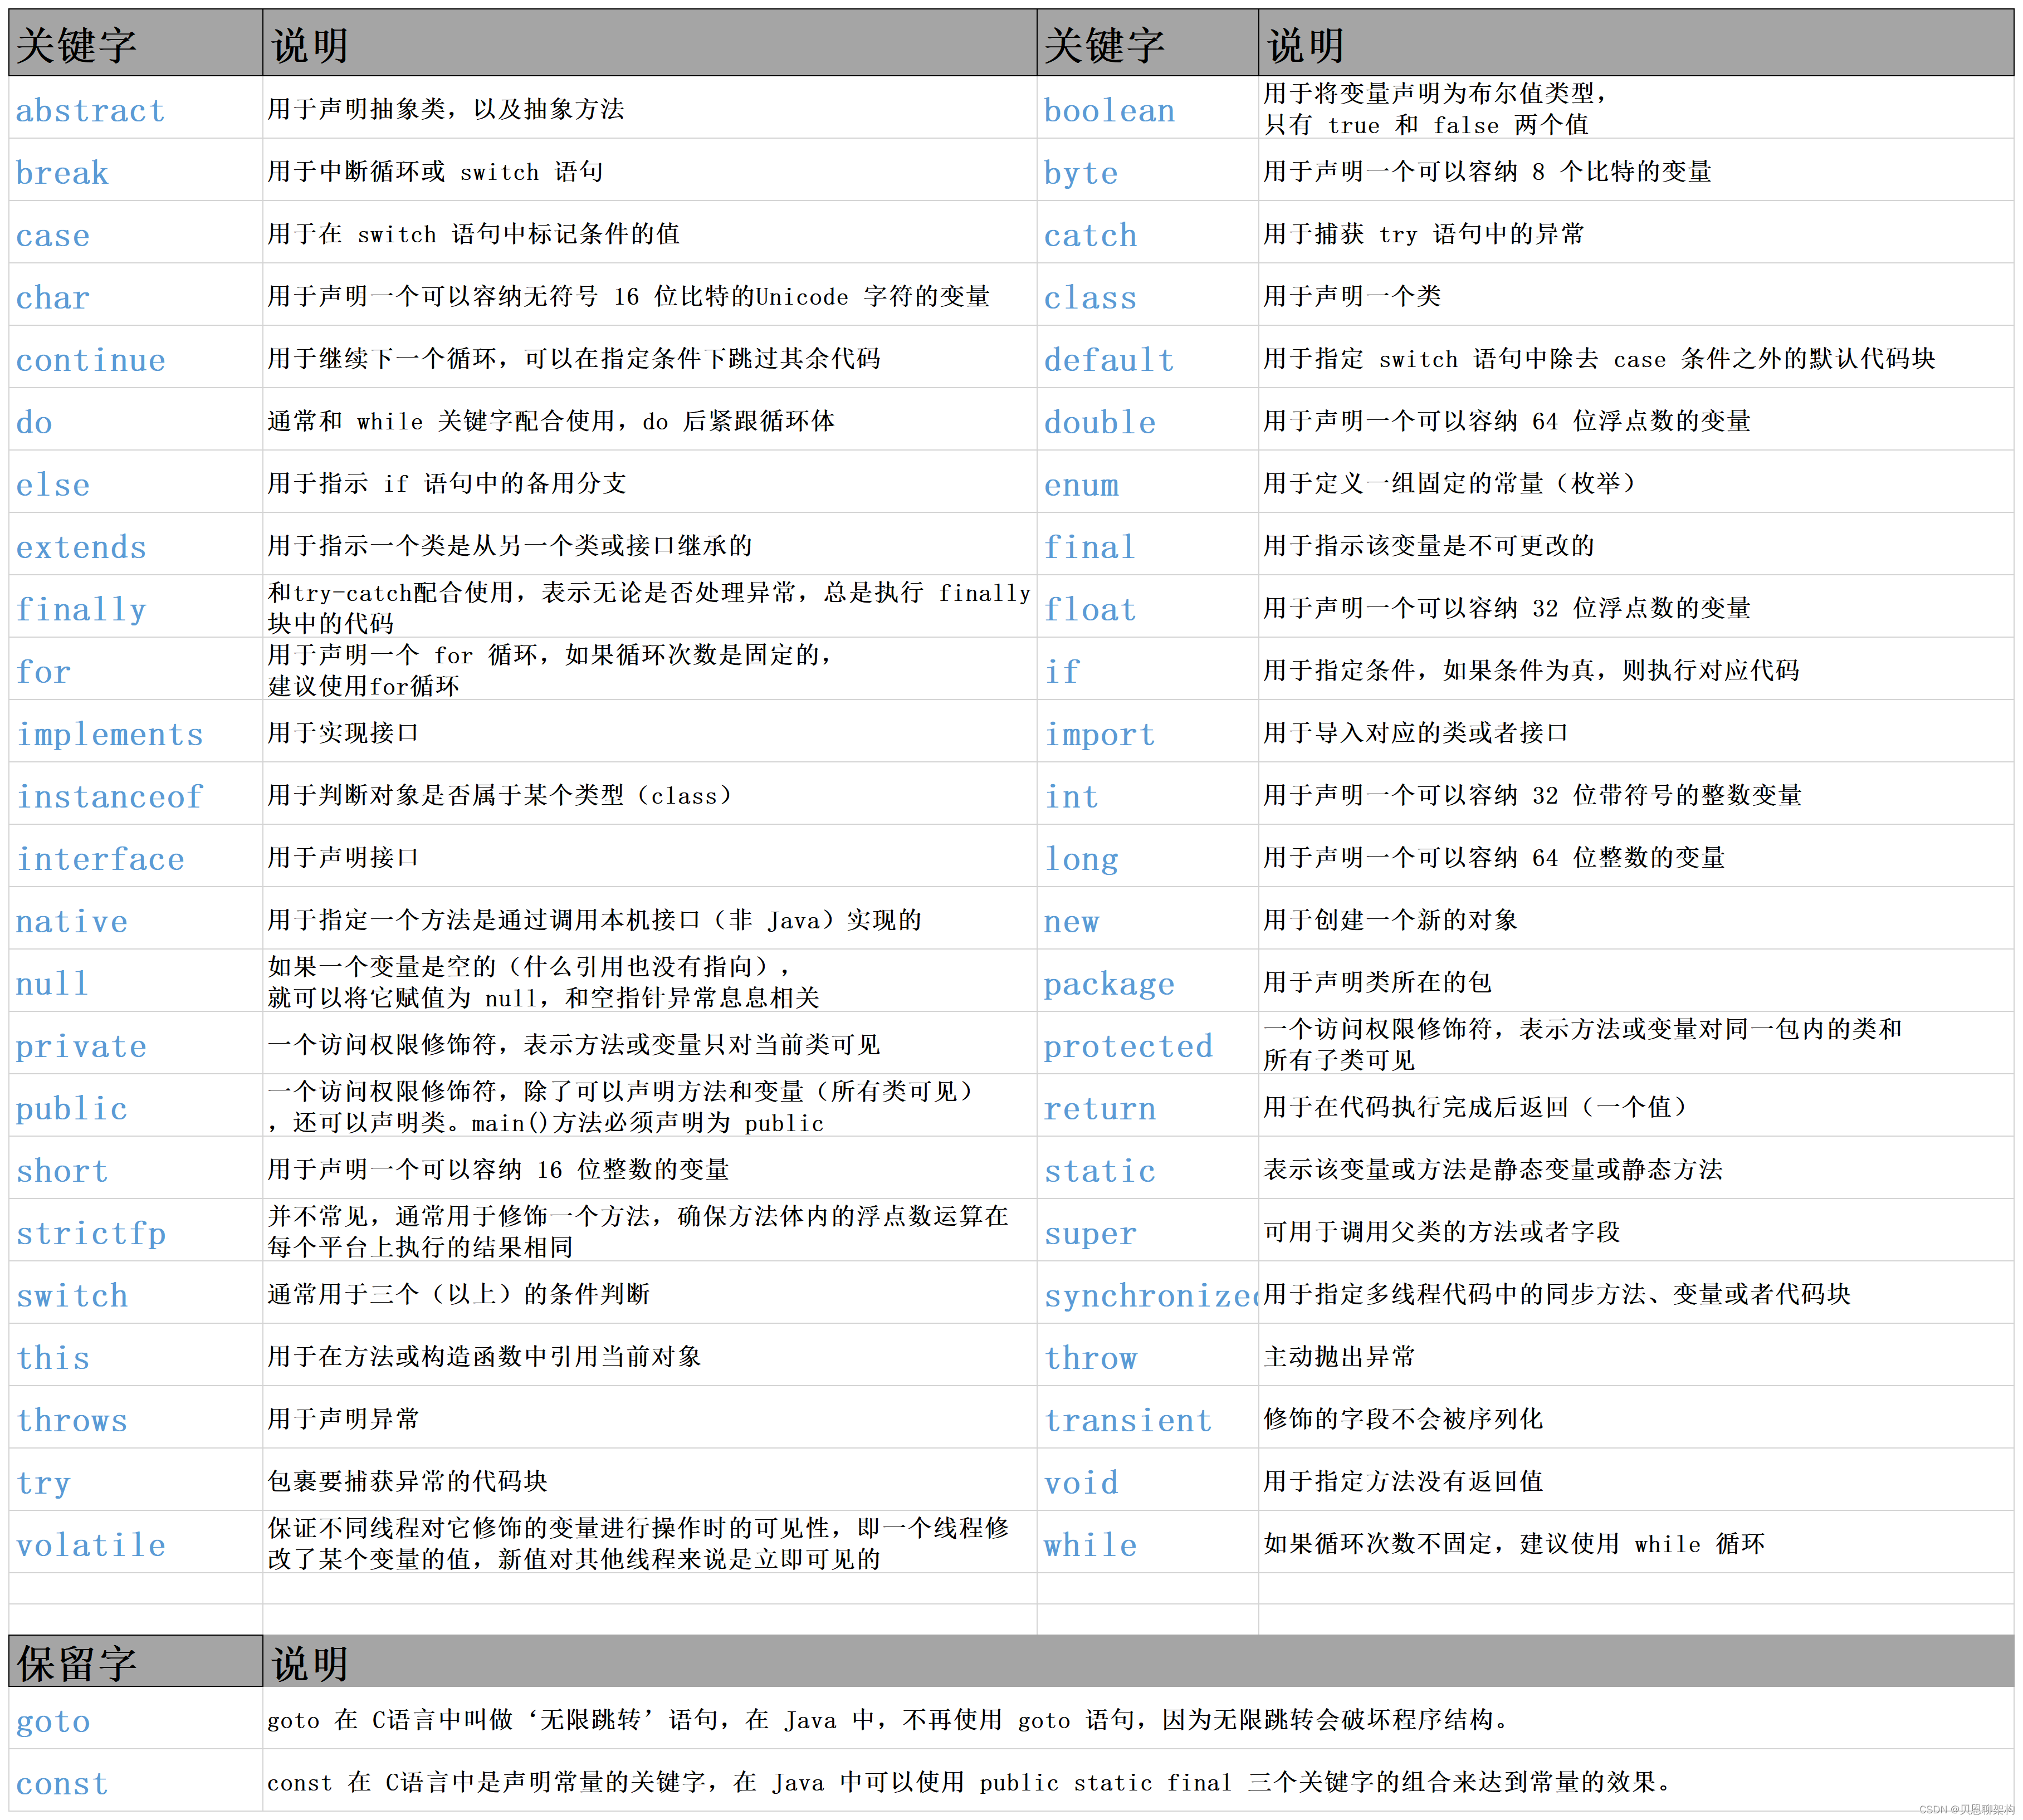Click '用于声明抽象类，以及抽象方法' description
The height and width of the screenshot is (1820, 2023).
click(446, 108)
